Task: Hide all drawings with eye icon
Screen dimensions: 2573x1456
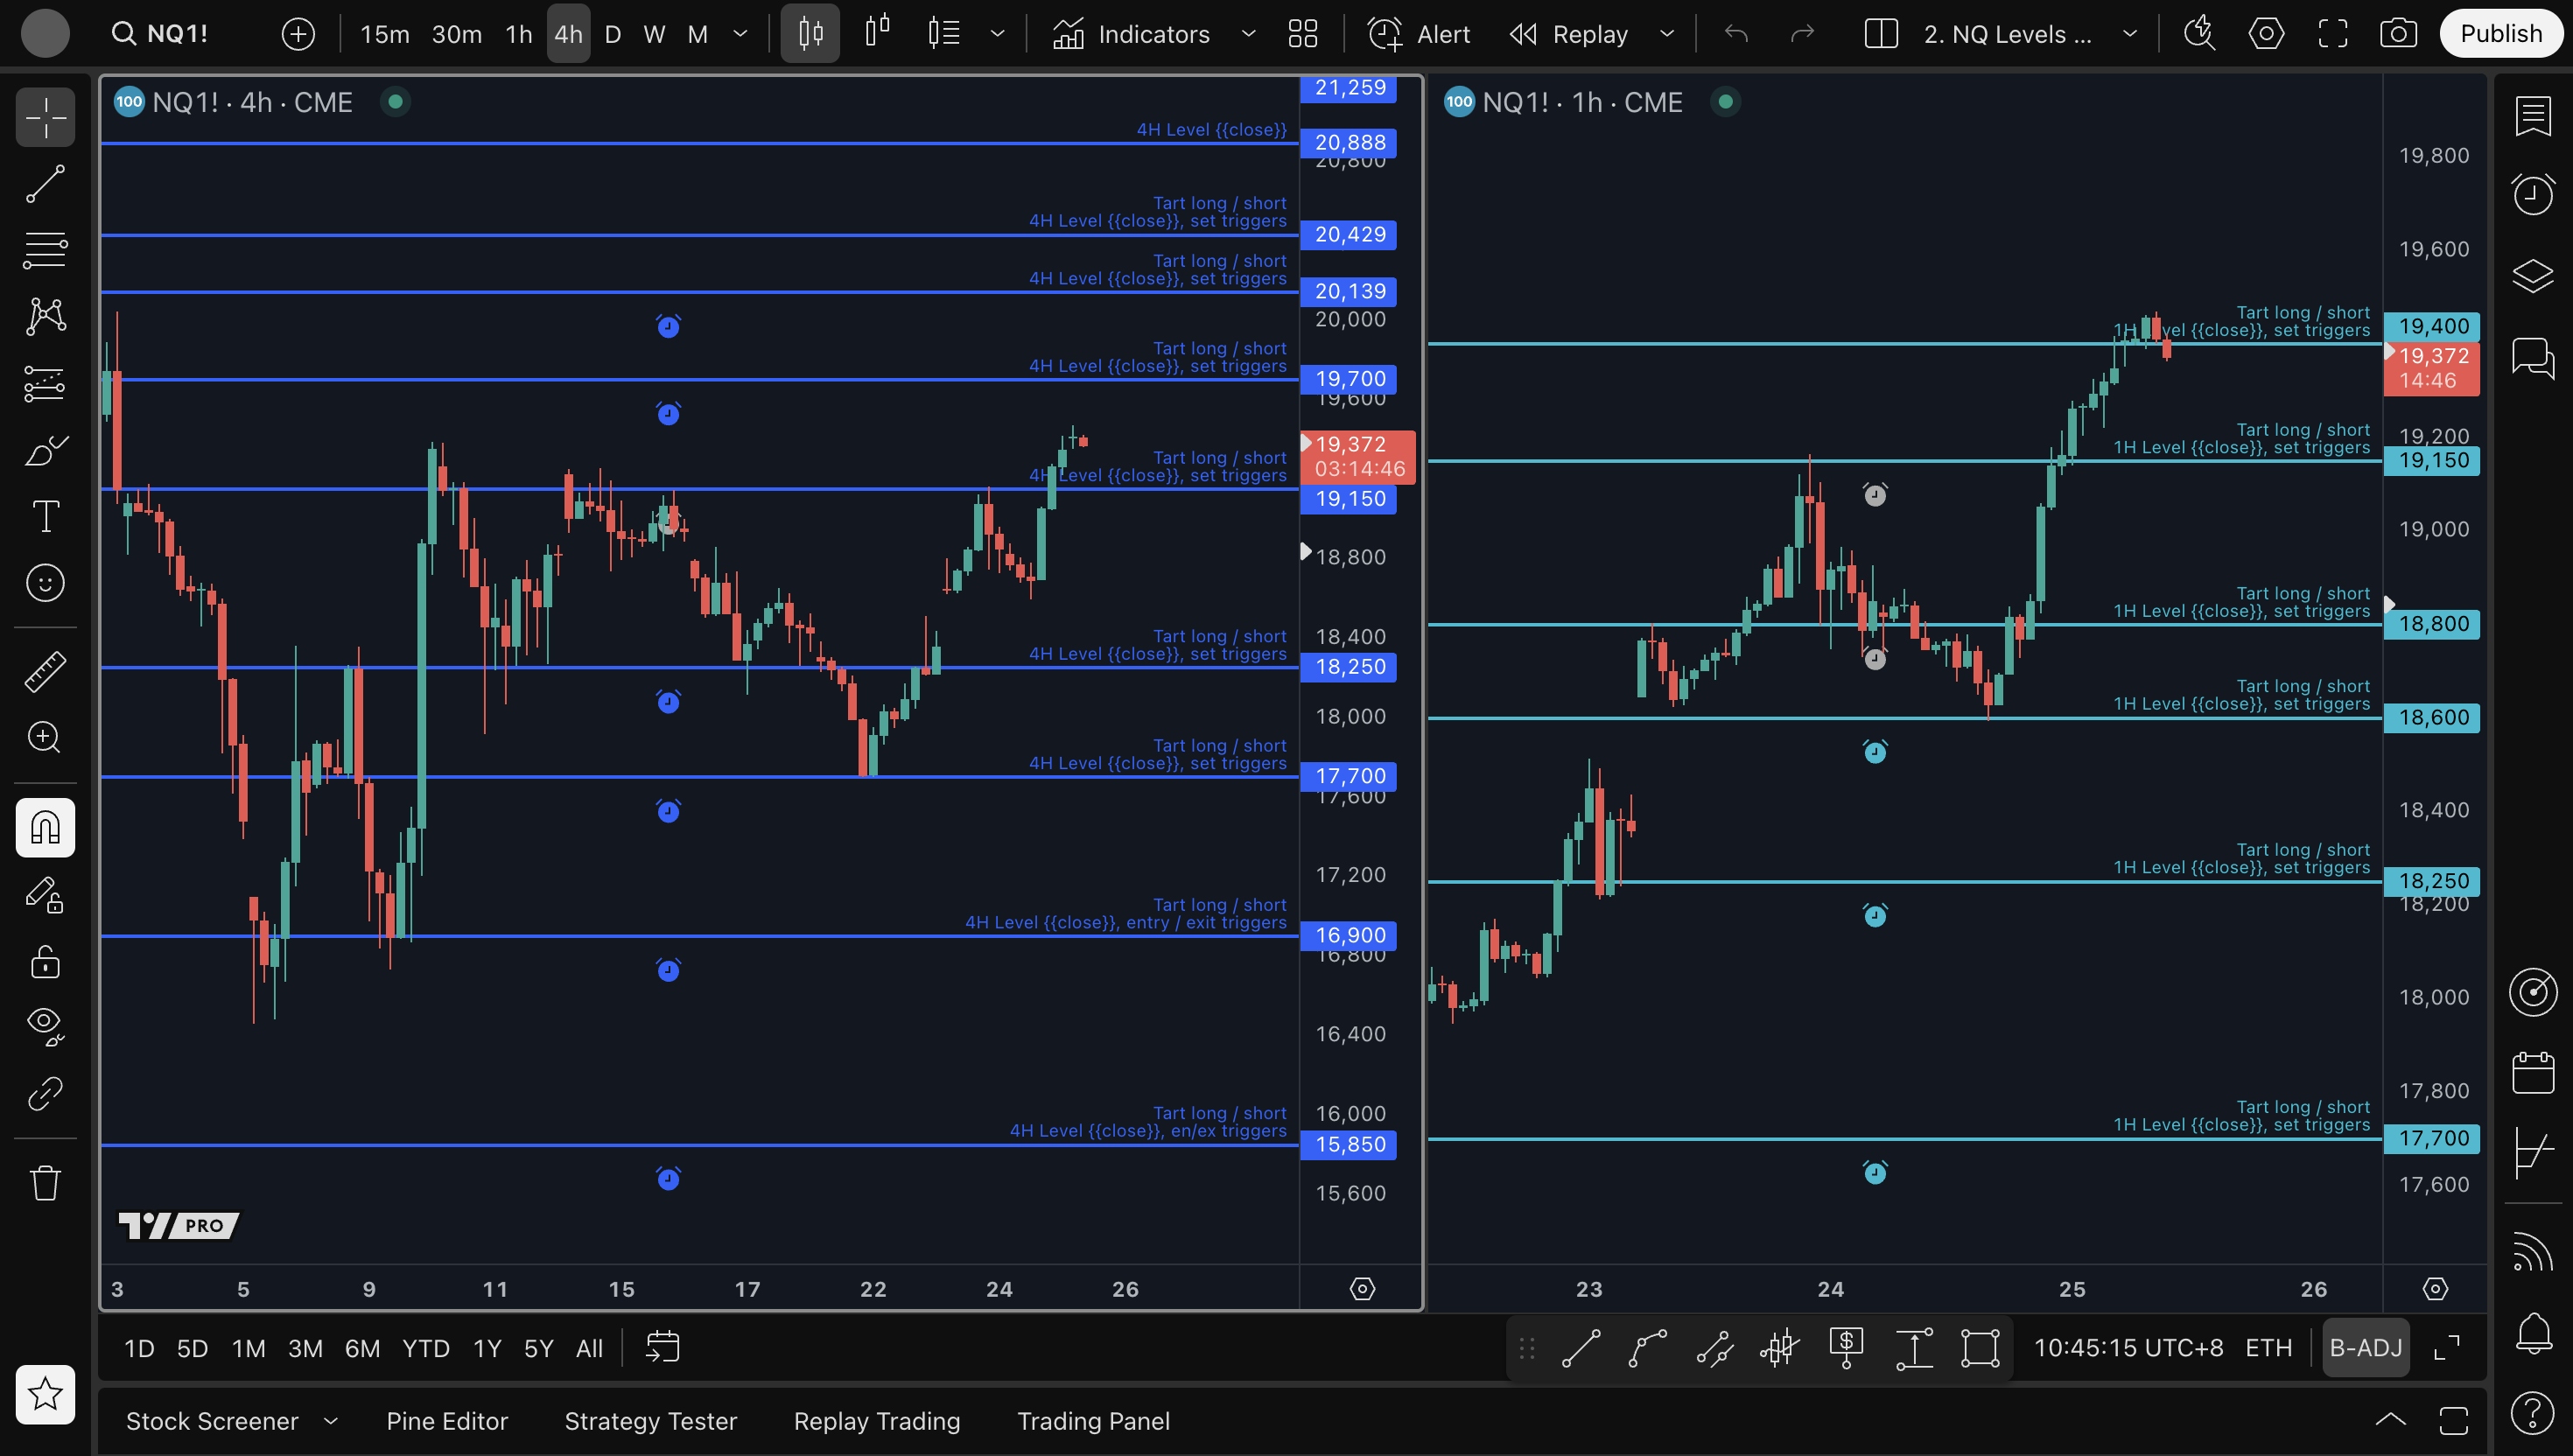Action: [x=45, y=1024]
